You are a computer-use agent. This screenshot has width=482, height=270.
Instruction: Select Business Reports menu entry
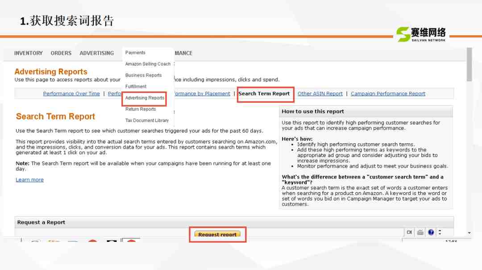143,75
